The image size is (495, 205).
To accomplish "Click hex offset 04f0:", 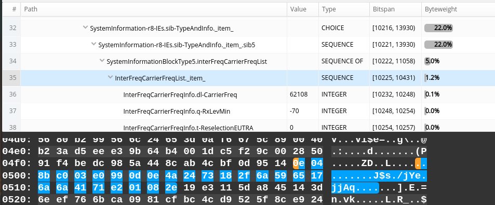I will click(x=17, y=163).
